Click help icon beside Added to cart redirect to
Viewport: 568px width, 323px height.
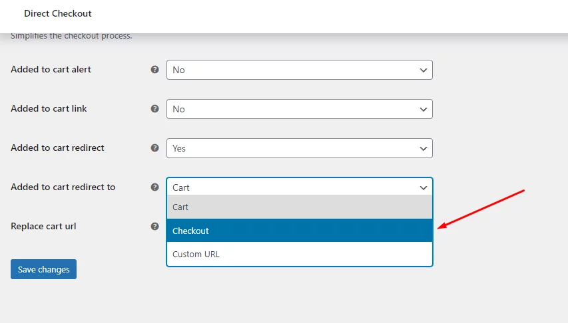[x=155, y=187]
